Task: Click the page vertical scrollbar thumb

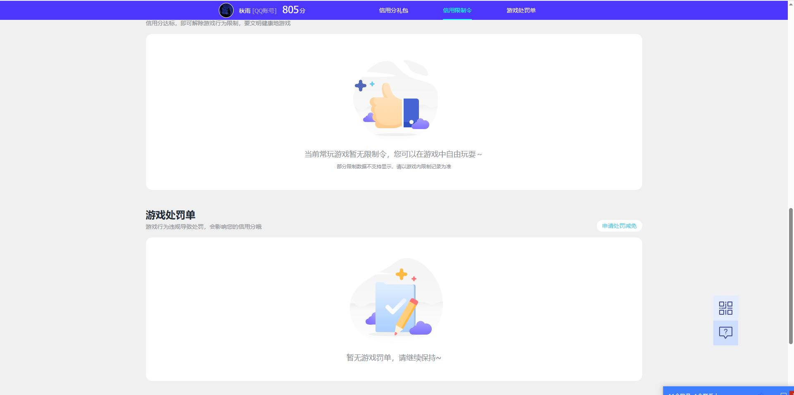Action: (791, 276)
